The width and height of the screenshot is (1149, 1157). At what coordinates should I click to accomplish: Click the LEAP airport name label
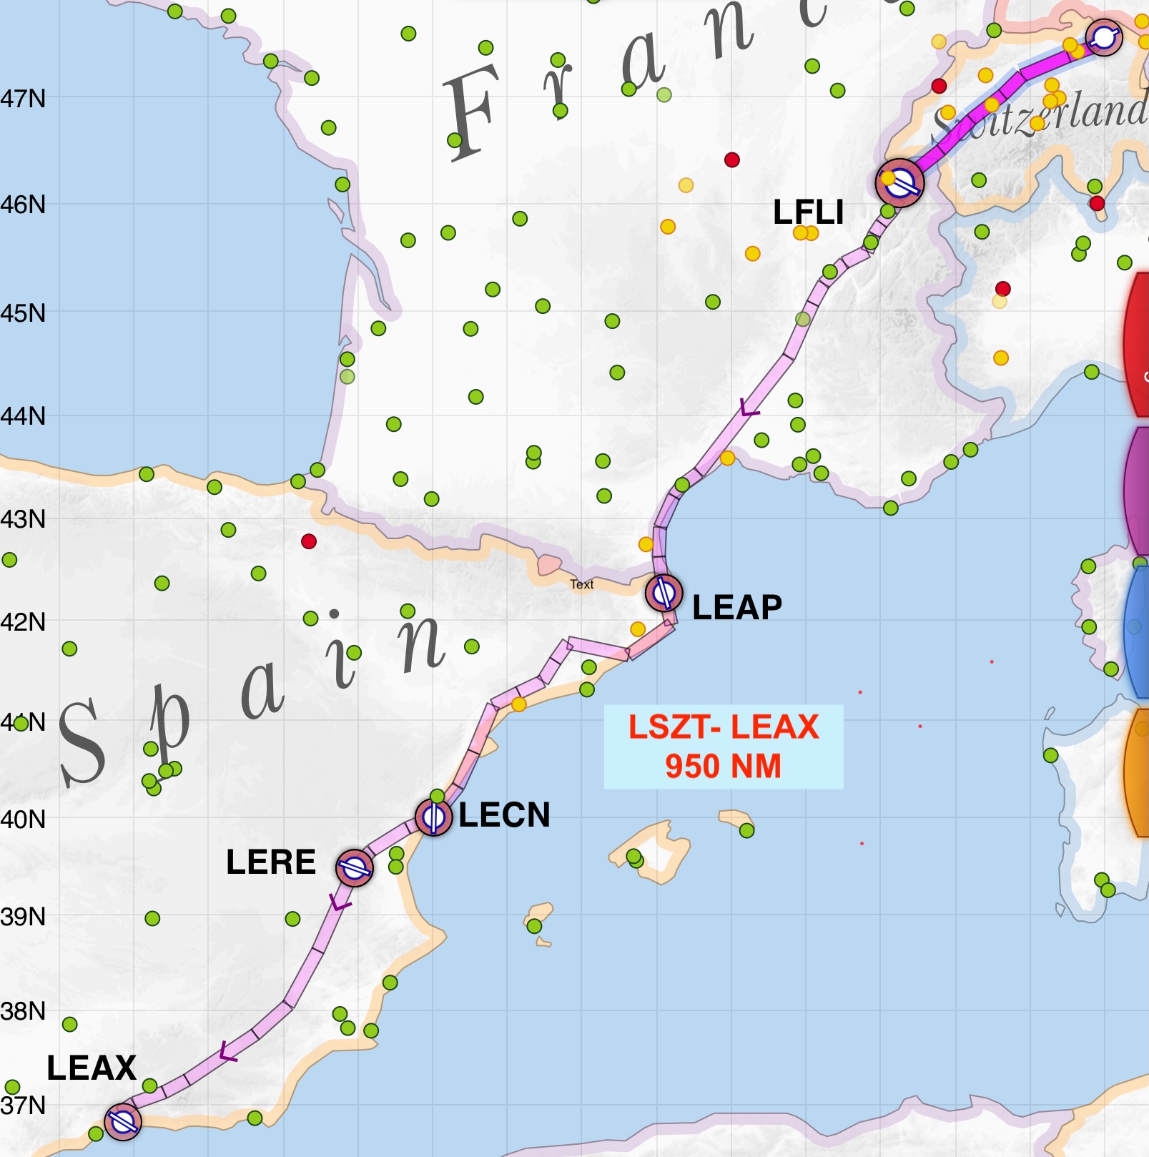737,607
